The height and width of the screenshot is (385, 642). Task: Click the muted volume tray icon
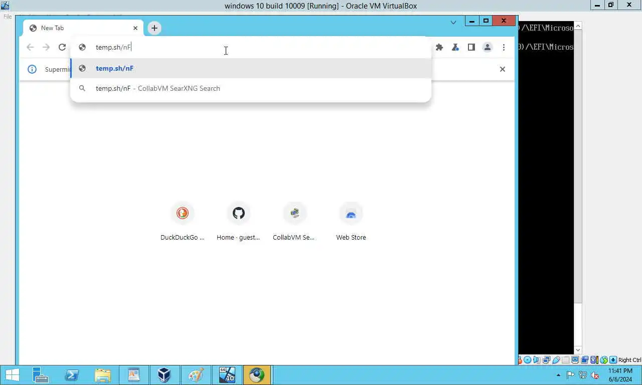click(x=595, y=375)
